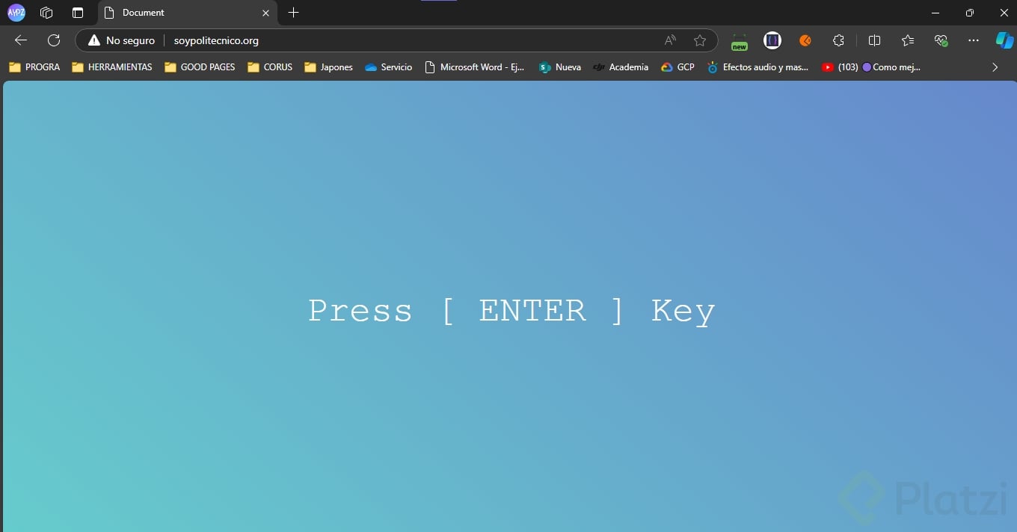Open the Extensions puzzle icon
1017x532 pixels.
(x=838, y=40)
